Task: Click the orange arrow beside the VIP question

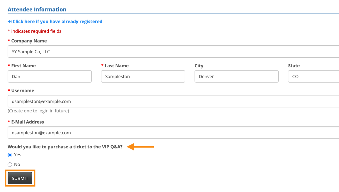Action: (141, 147)
